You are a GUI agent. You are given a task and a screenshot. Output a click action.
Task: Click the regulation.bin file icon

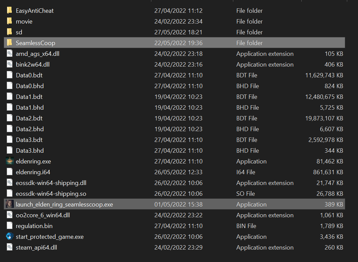tap(9, 226)
